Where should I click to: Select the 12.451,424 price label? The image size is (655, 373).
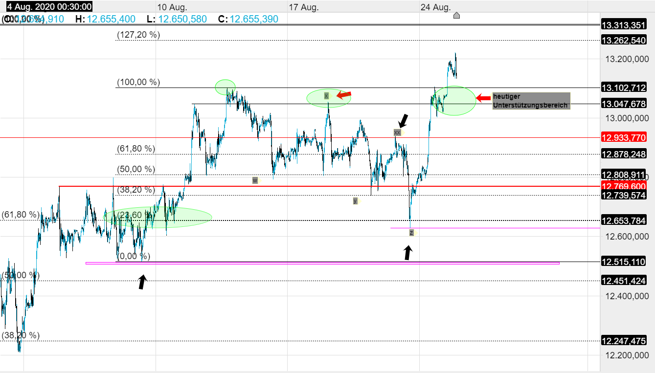tap(624, 281)
